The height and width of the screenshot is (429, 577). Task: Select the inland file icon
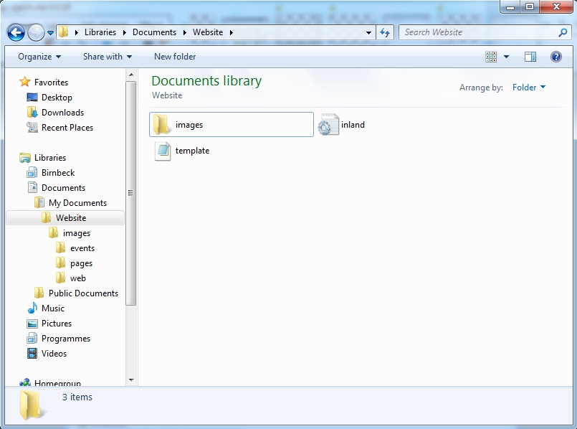pyautogui.click(x=328, y=125)
